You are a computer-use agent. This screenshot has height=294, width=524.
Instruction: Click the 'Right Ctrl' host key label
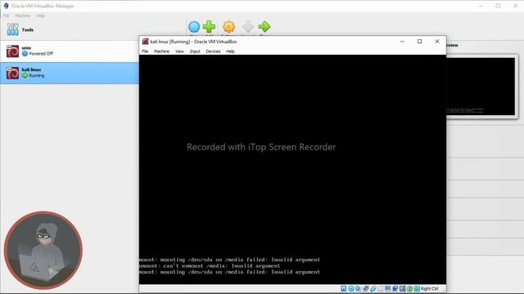point(429,288)
